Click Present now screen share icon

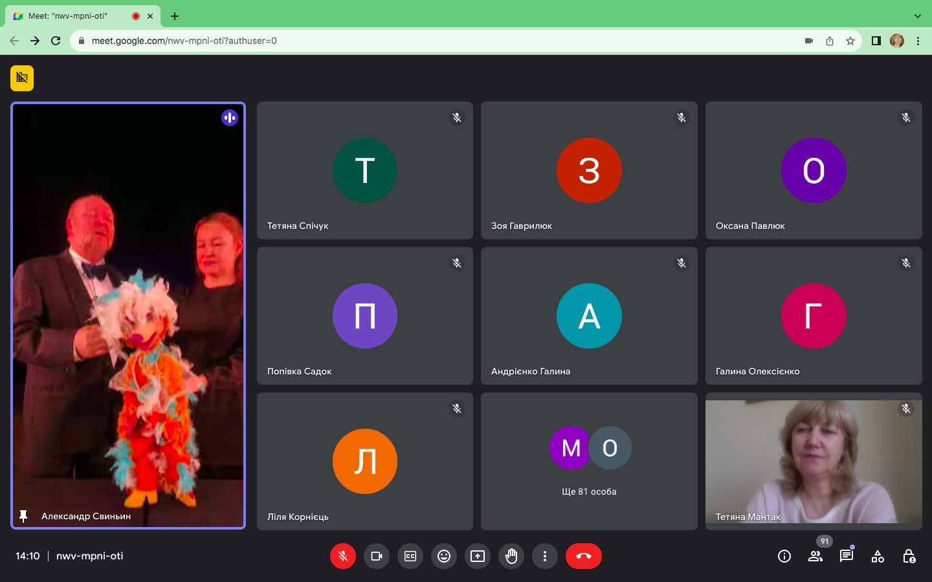click(478, 556)
